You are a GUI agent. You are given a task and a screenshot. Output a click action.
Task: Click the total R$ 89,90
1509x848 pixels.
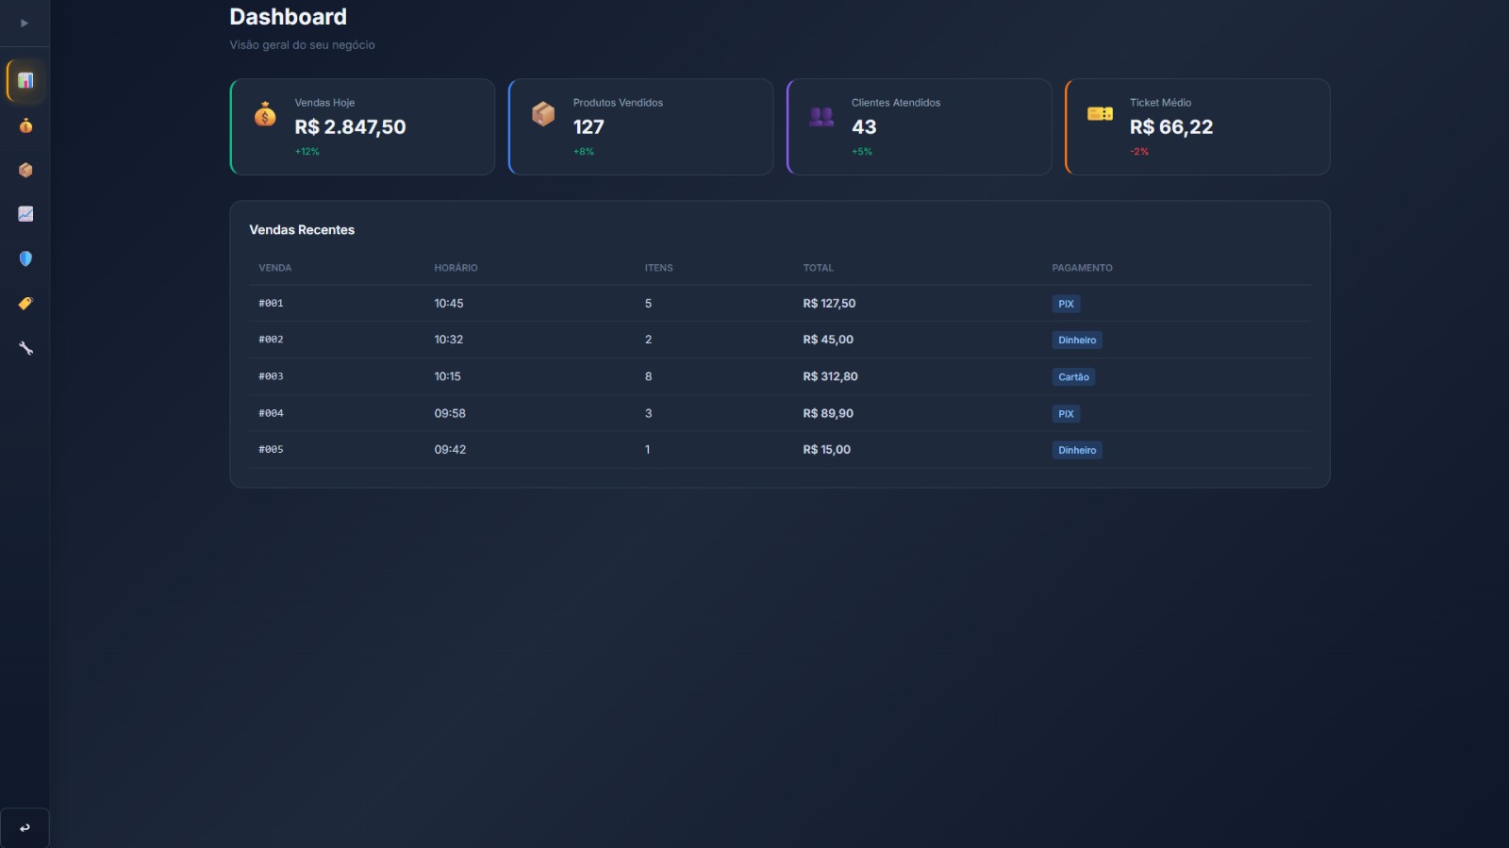(x=828, y=413)
